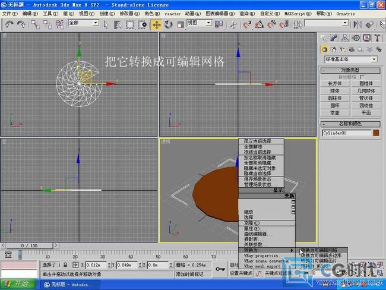
Task: Switch to the Create command panel tab
Action: tap(323, 37)
